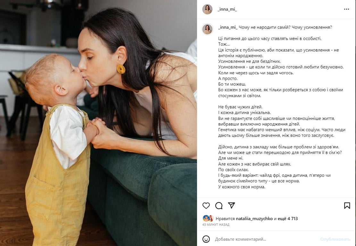Click the line 'У кожного своя норма'
The height and width of the screenshot is (246, 356).
[242, 187]
